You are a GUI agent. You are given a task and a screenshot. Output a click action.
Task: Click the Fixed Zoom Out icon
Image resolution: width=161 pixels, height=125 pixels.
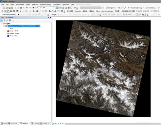pos(17,11)
